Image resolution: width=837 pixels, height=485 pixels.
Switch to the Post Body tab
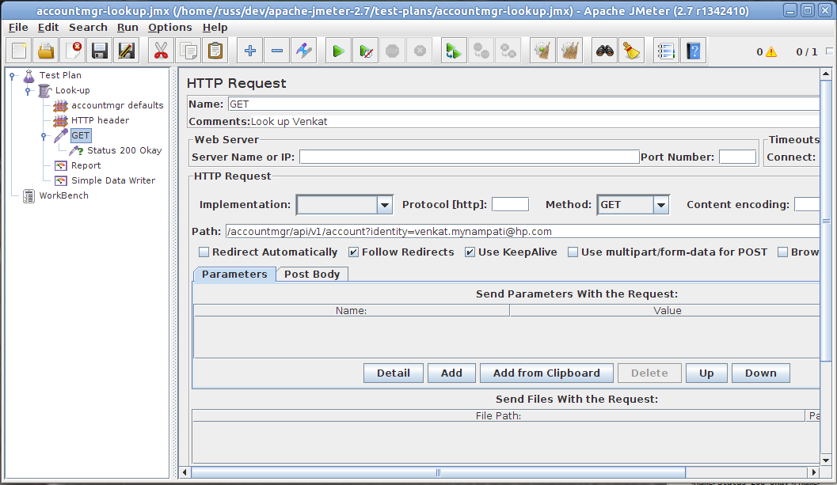[x=312, y=275]
